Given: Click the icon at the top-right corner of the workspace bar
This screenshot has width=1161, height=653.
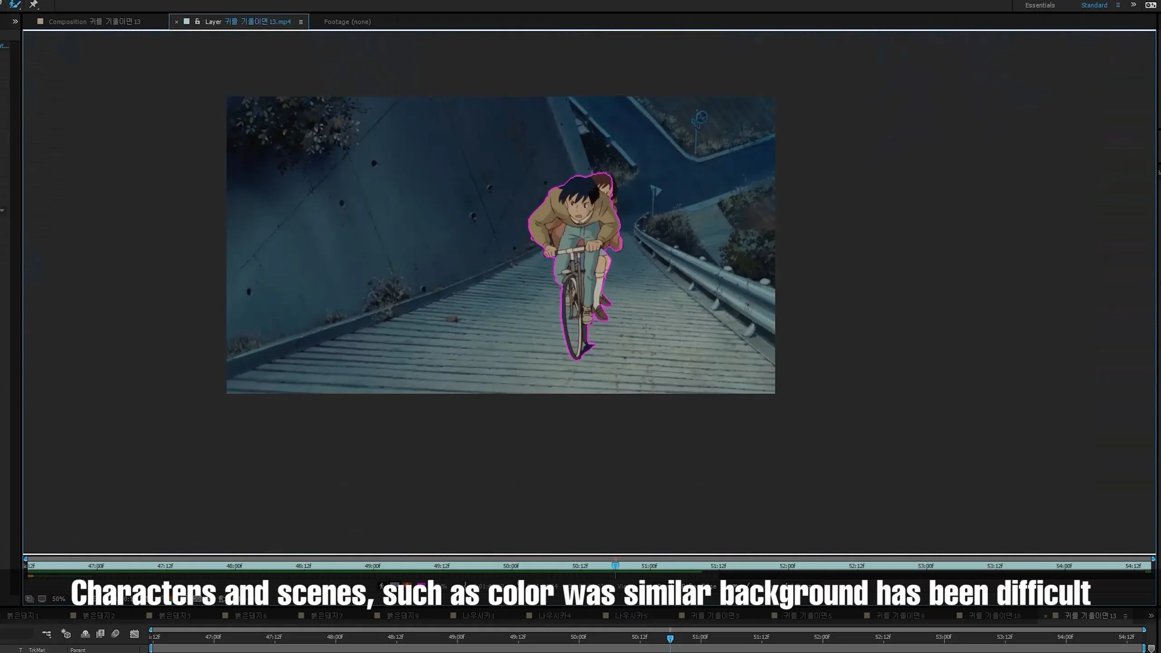Looking at the screenshot, I should click(x=1151, y=5).
